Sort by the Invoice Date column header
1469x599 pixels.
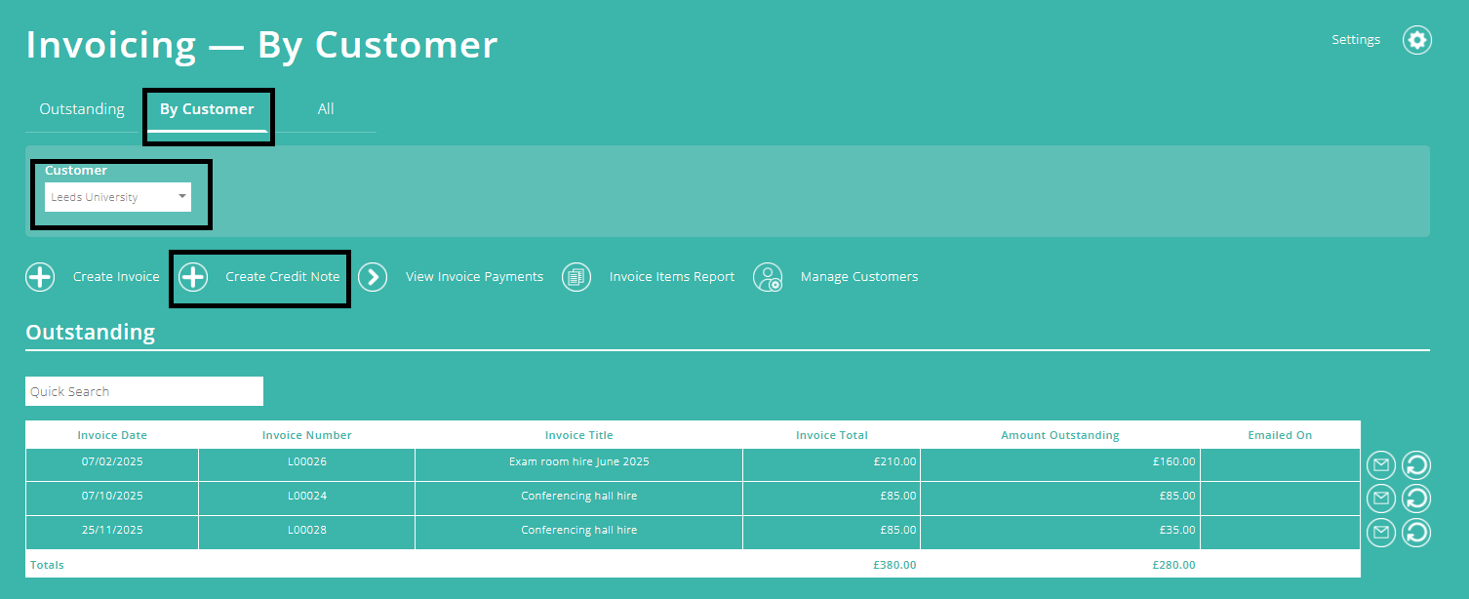(112, 435)
